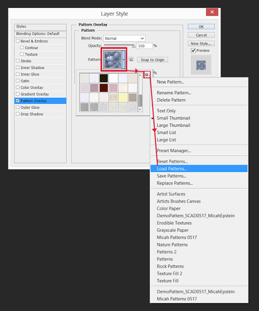
Task: Uncheck the Pattern Overlay checkbox
Action: click(17, 101)
